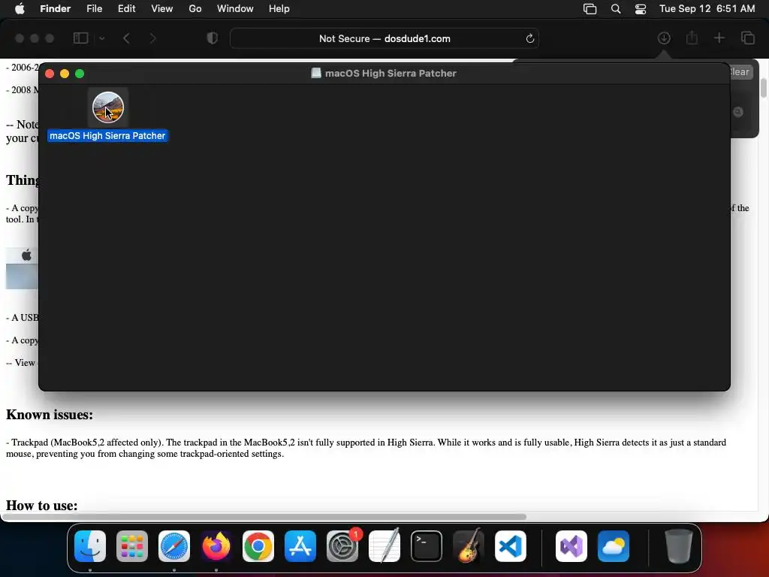This screenshot has width=769, height=577.
Task: Open the Finder menu
Action: point(55,9)
